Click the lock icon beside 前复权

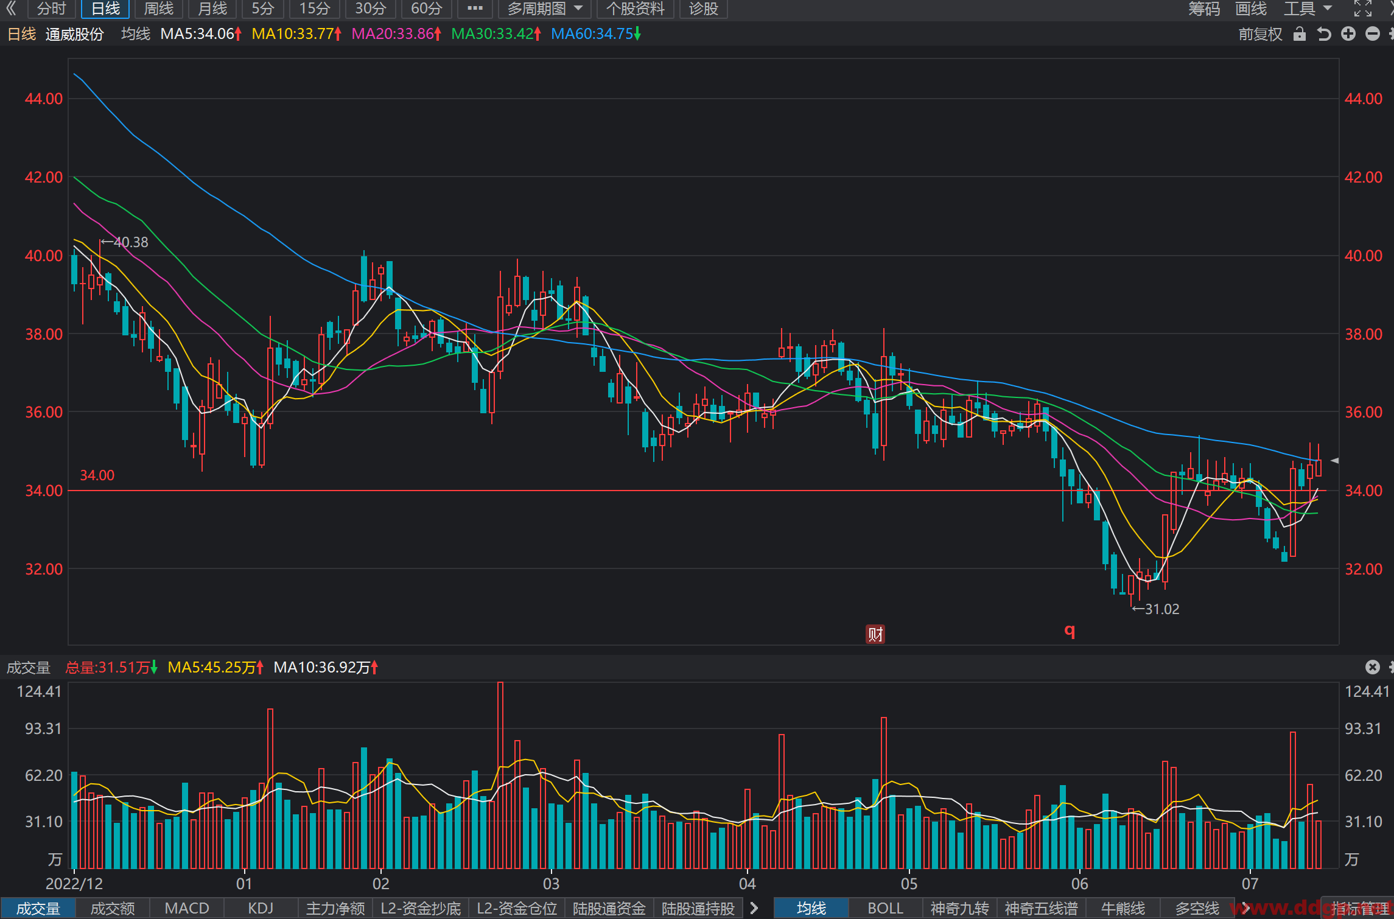[1300, 34]
